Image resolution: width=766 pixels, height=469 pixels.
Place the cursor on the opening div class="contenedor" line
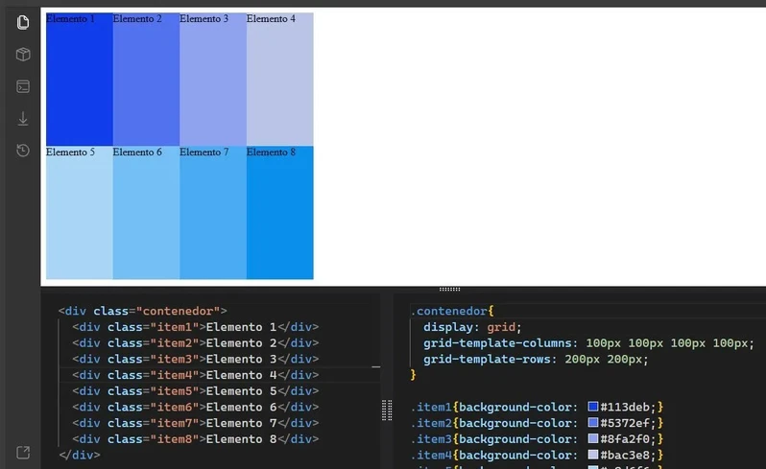click(143, 311)
